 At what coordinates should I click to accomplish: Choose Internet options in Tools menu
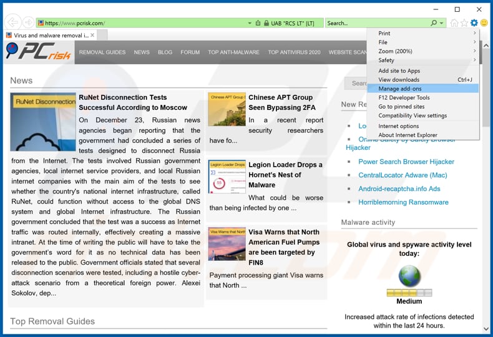pos(398,126)
